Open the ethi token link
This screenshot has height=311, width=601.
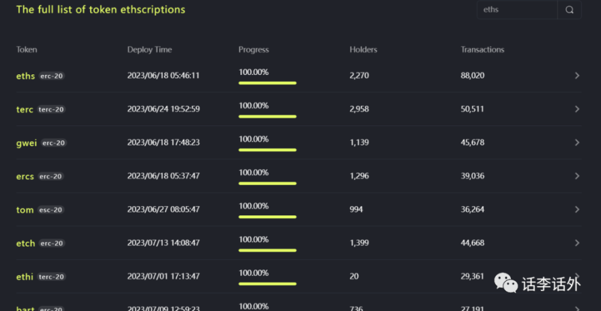tap(24, 277)
